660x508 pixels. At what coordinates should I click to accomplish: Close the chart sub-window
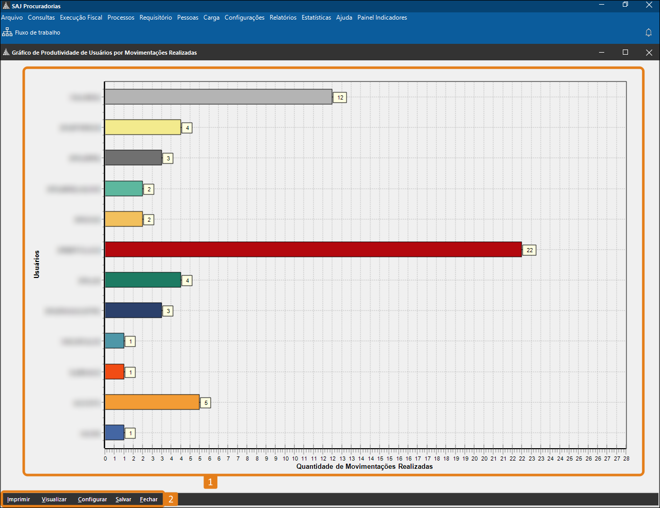tap(649, 52)
